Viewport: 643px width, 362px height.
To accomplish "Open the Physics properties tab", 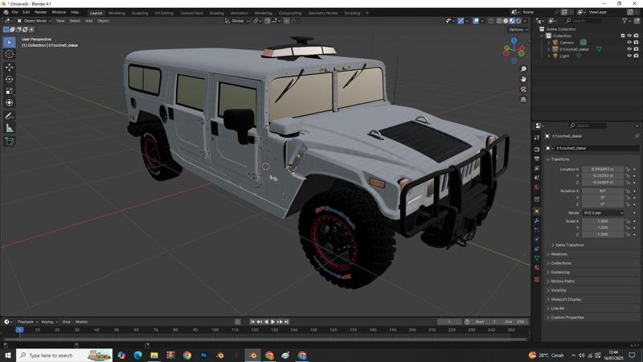I will tap(537, 239).
